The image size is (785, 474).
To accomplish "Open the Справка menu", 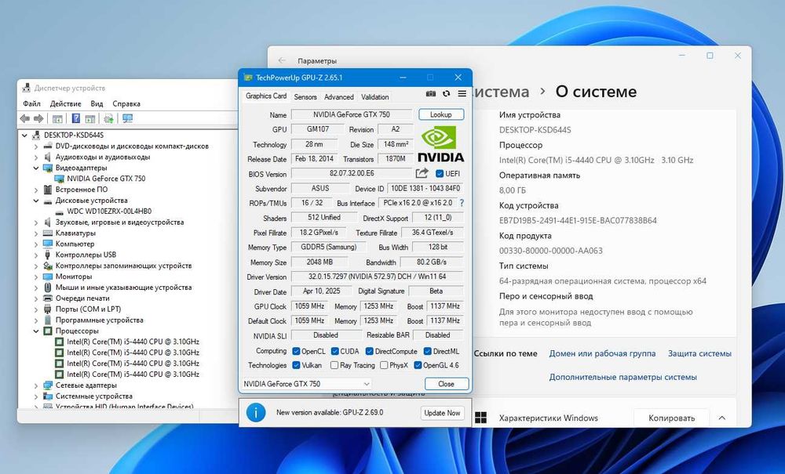I will (126, 103).
